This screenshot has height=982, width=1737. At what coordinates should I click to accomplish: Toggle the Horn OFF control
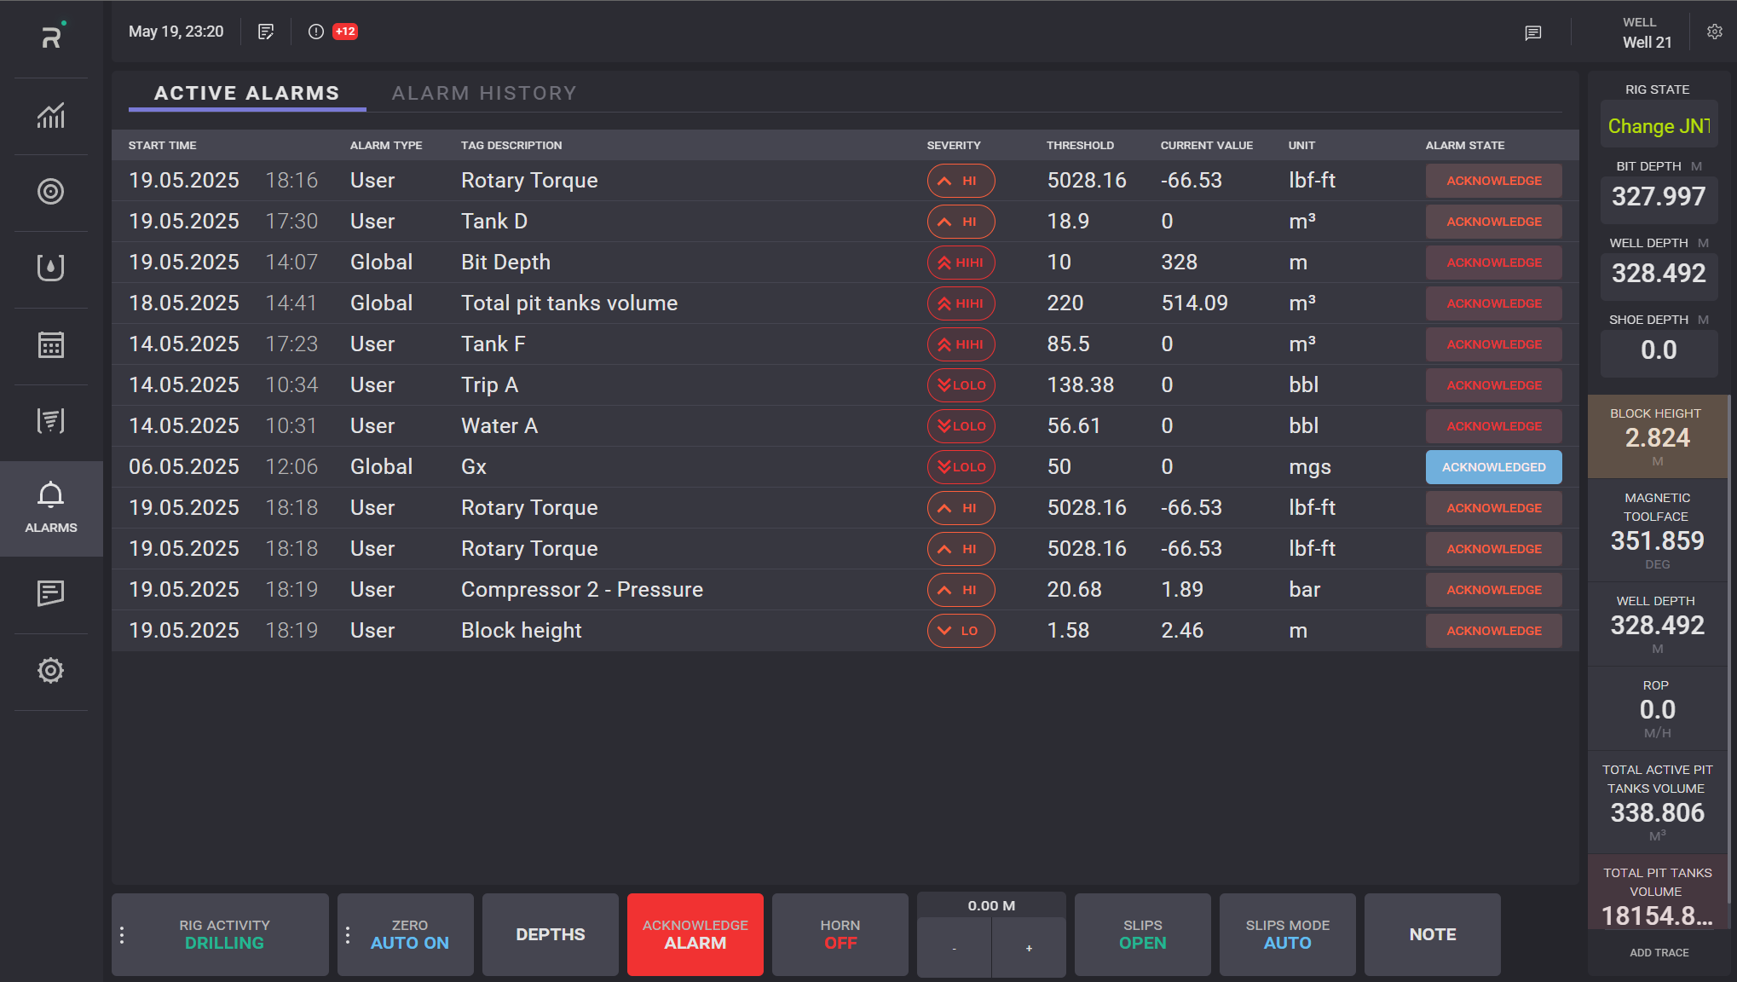(x=840, y=934)
